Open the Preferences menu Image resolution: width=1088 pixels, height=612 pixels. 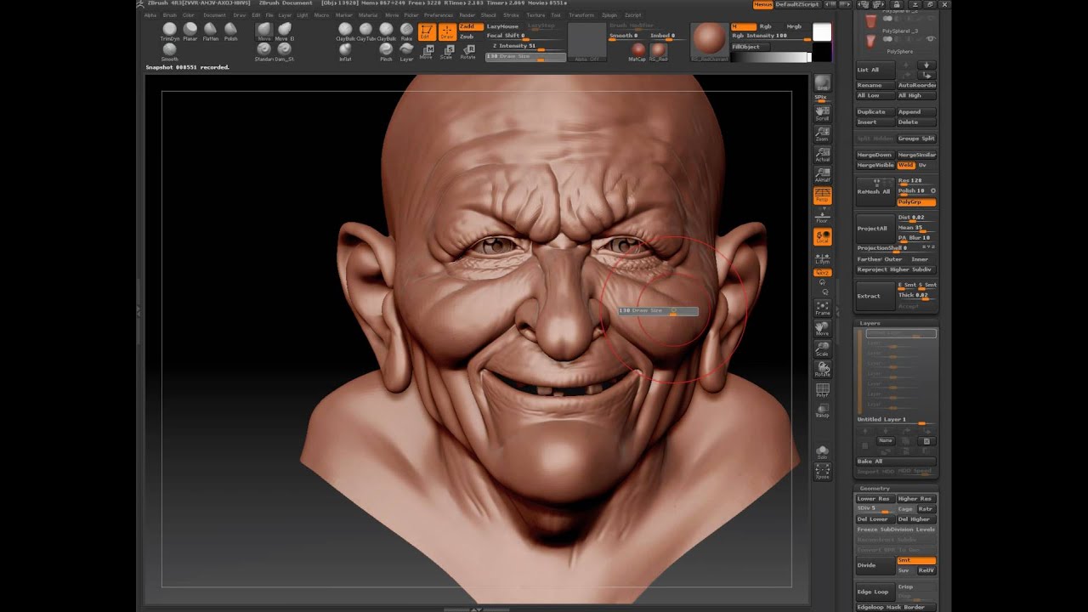click(x=439, y=15)
